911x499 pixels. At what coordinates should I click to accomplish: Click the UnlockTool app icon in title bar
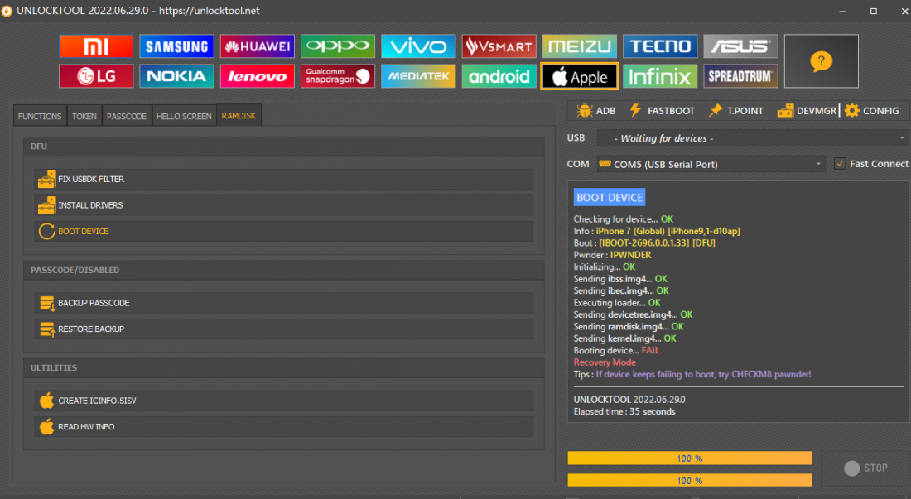pyautogui.click(x=7, y=11)
